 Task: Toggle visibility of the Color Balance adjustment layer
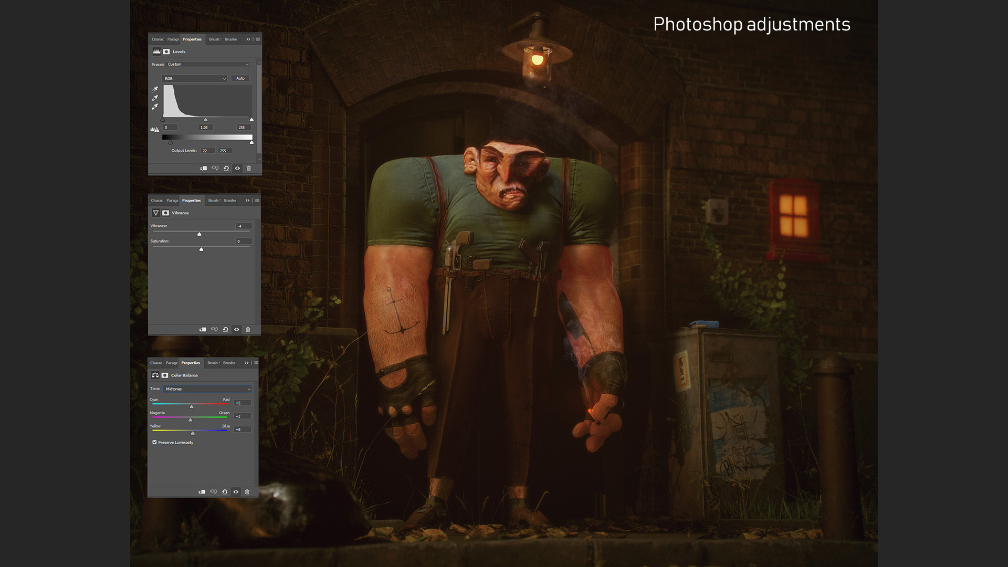click(236, 492)
